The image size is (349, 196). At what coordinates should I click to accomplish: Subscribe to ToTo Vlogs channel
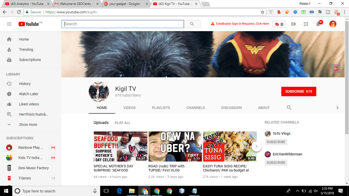[276, 142]
